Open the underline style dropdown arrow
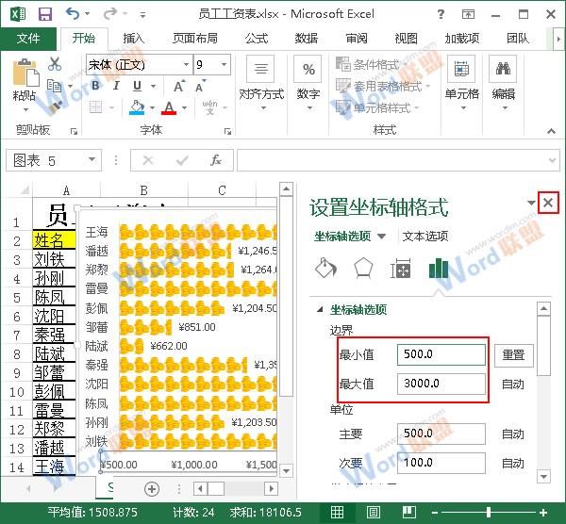 [x=153, y=86]
